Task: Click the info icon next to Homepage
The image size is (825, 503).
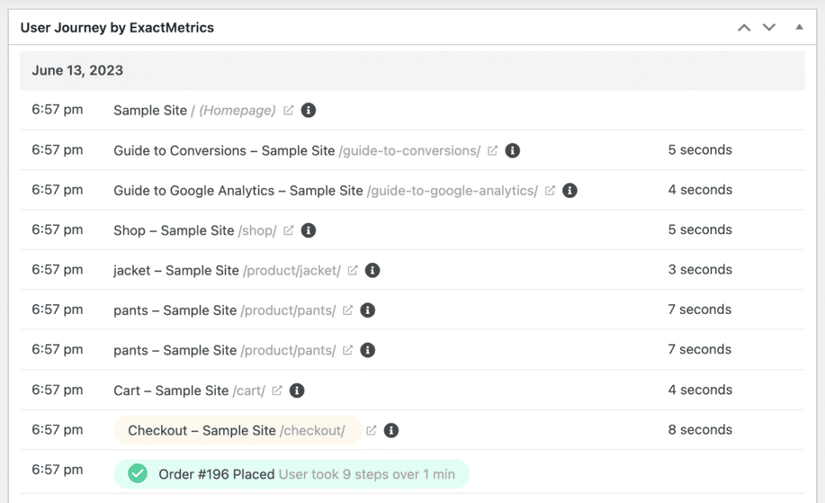Action: coord(308,109)
